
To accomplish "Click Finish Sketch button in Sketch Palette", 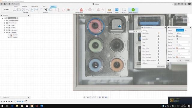I will [161, 67].
